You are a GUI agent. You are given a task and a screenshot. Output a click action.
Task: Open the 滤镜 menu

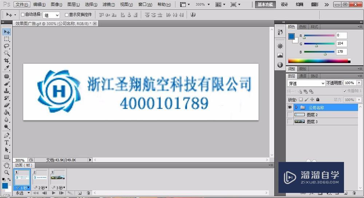coord(108,4)
